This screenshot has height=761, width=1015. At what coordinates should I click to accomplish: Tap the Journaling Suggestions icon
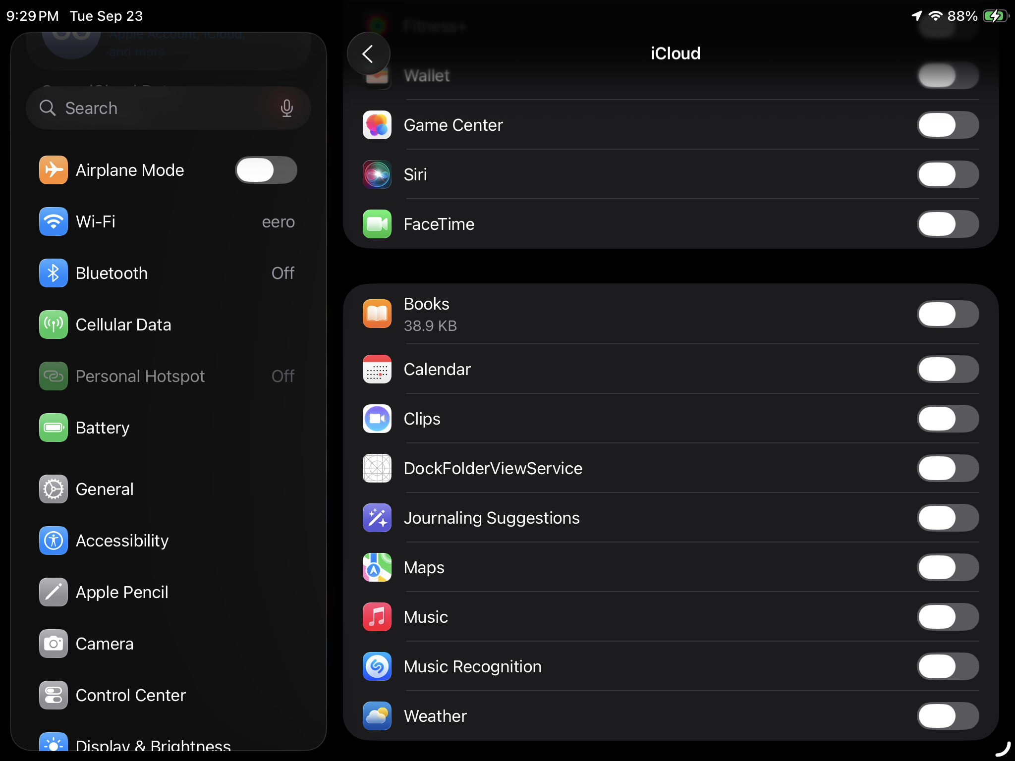(377, 518)
